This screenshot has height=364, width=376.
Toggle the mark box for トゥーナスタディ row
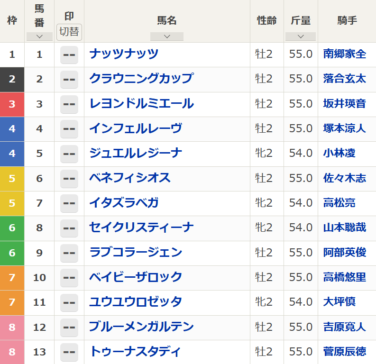[x=69, y=352]
